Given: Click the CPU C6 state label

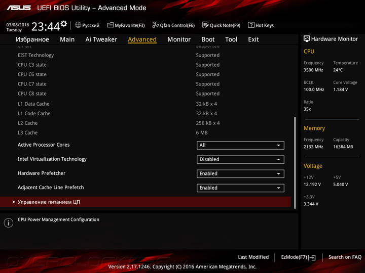Looking at the screenshot, I should 32,74.
